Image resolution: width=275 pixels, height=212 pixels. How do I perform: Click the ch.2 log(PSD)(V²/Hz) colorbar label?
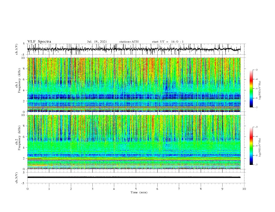pyautogui.click(x=260, y=148)
